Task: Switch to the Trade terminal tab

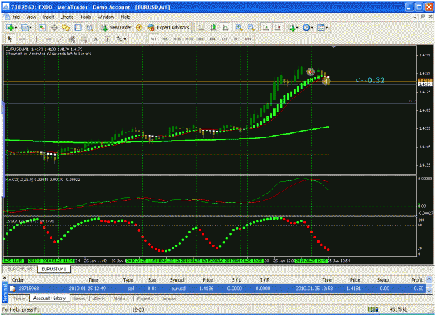Action: (20, 298)
